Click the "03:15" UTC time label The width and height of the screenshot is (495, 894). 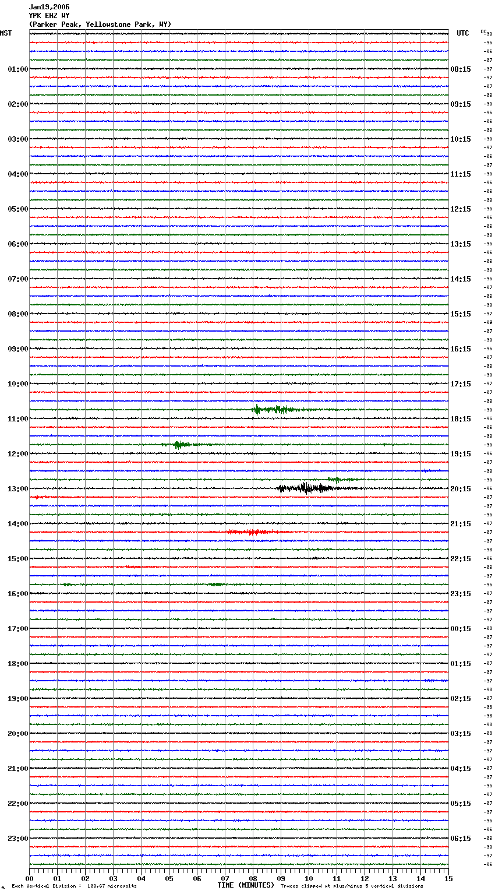pos(461,734)
